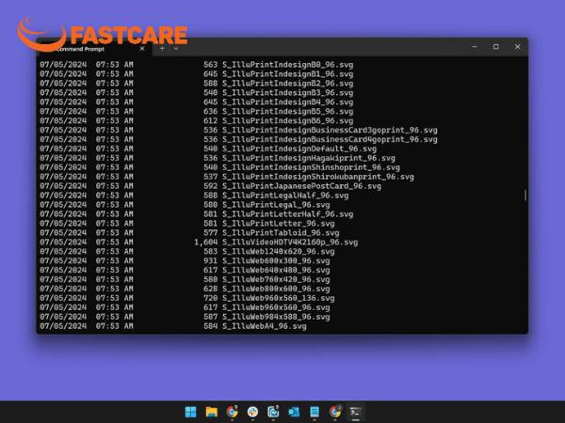Close the Command Prompt window
This screenshot has width=565, height=423.
517,47
